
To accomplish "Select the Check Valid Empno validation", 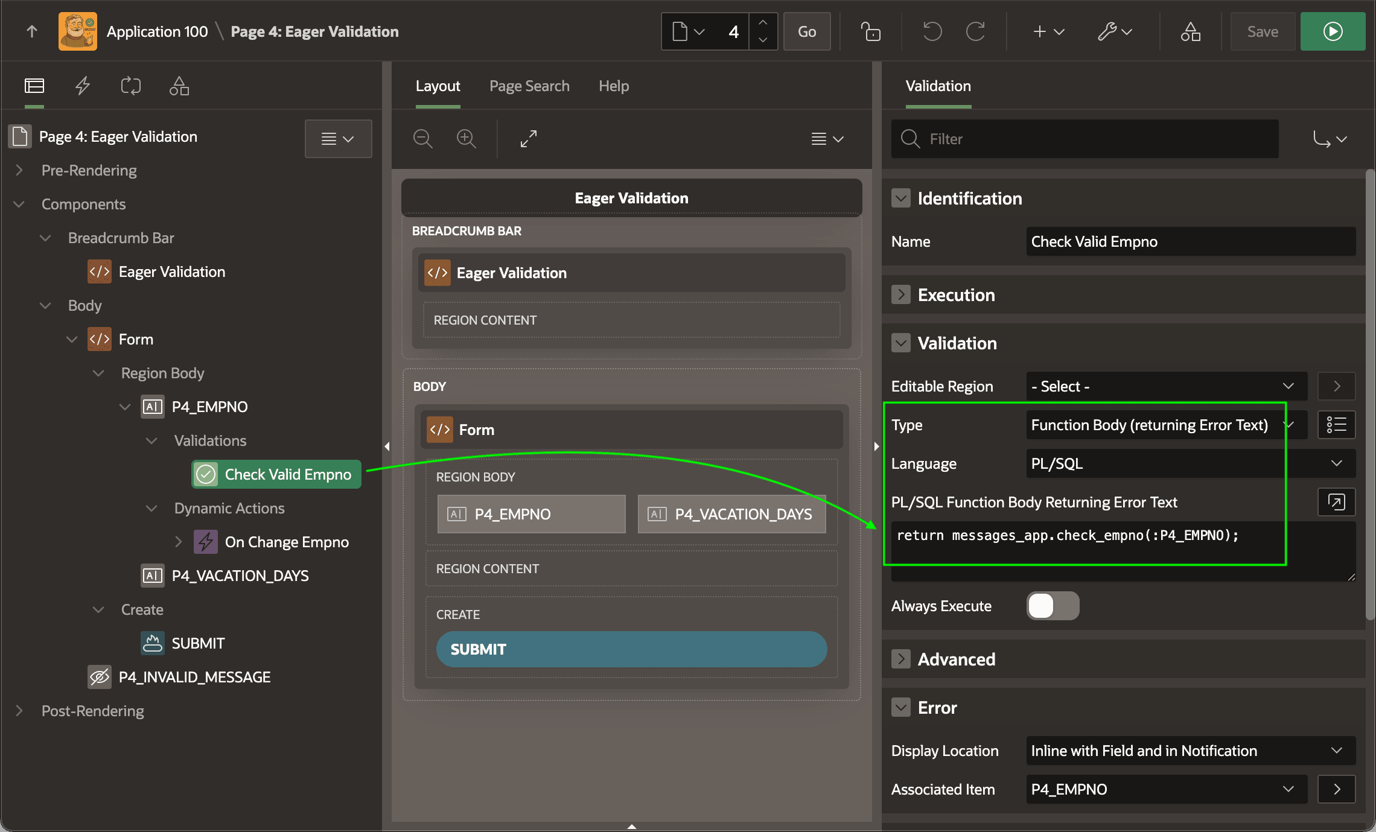I will pyautogui.click(x=276, y=474).
